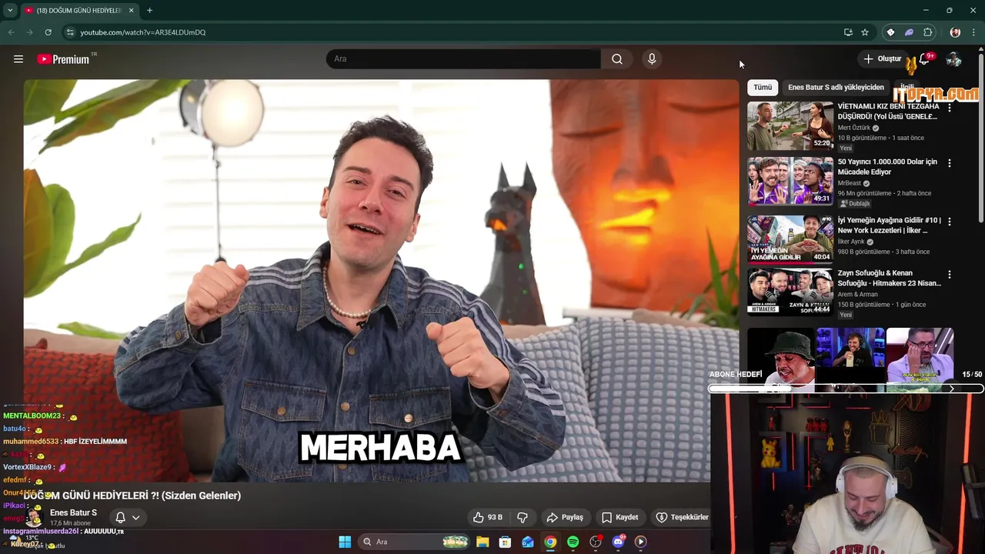Image resolution: width=985 pixels, height=554 pixels.
Task: Start voice search with microphone icon
Action: (x=652, y=59)
